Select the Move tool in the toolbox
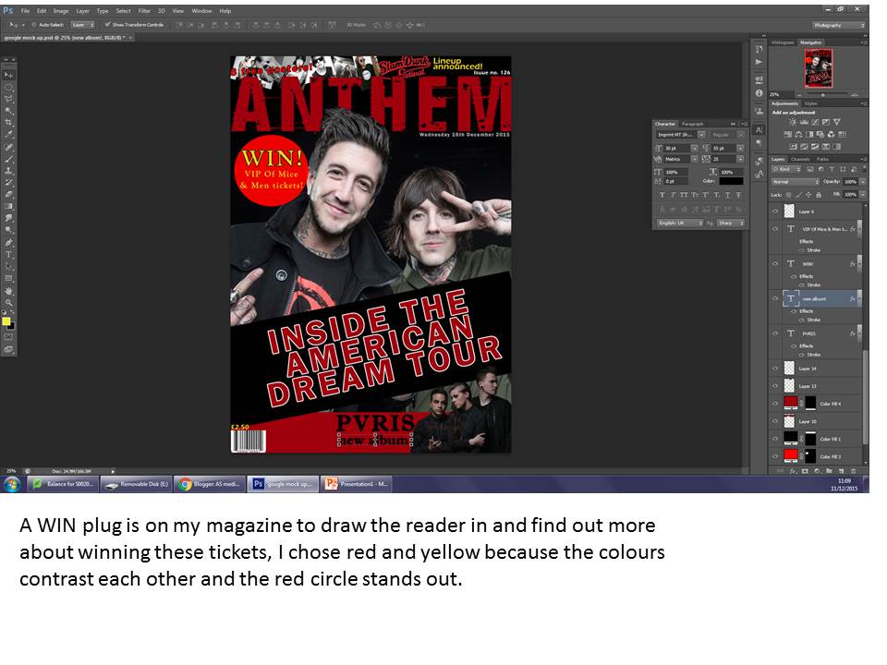Screen dimensions: 887x665 [x=8, y=75]
